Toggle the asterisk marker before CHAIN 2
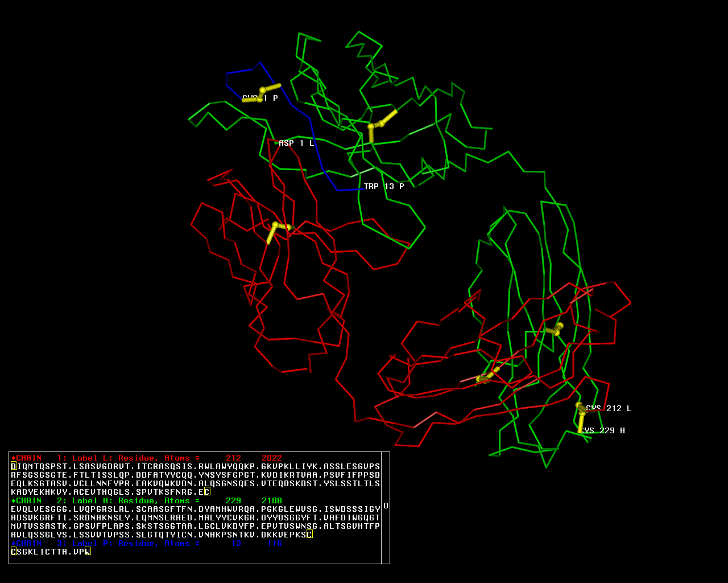This screenshot has width=728, height=583. [x=14, y=500]
